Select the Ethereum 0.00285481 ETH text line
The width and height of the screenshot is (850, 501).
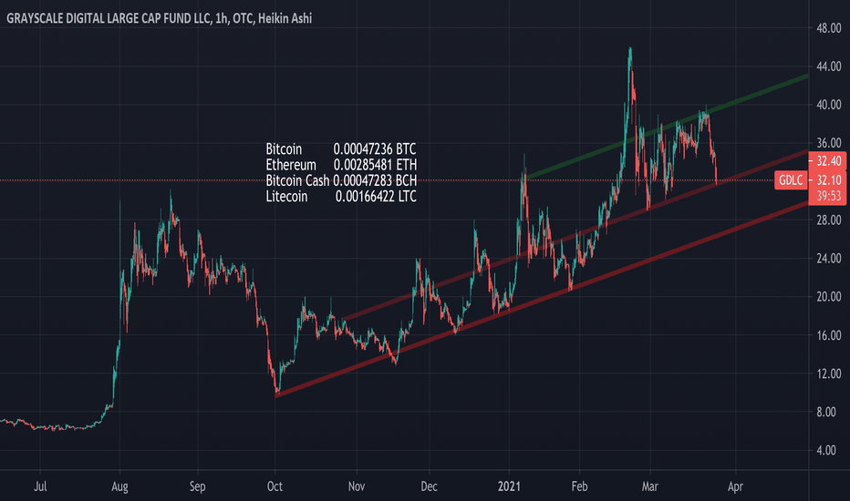(341, 165)
